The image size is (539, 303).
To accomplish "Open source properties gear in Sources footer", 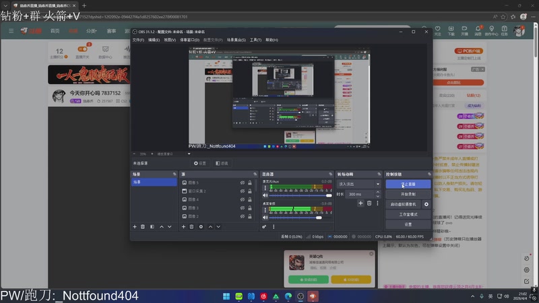I will point(201,227).
